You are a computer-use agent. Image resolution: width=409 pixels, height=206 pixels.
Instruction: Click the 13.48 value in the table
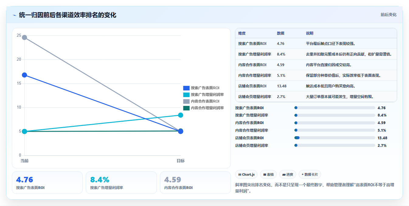(x=282, y=86)
